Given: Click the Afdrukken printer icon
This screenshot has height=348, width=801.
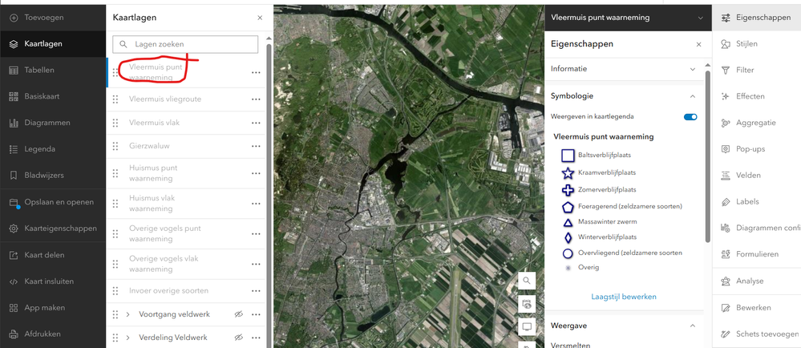Looking at the screenshot, I should pyautogui.click(x=14, y=334).
